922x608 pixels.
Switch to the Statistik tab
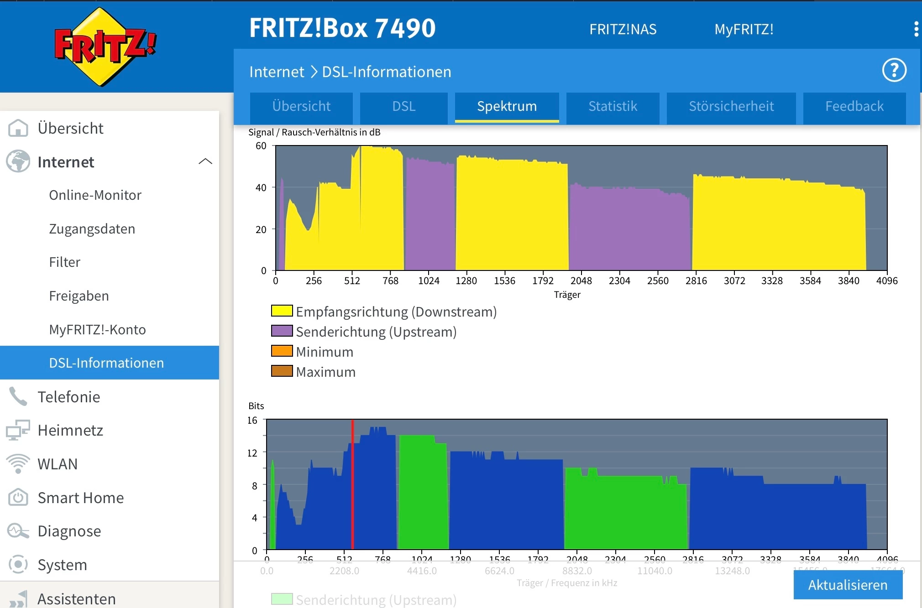[x=613, y=106]
